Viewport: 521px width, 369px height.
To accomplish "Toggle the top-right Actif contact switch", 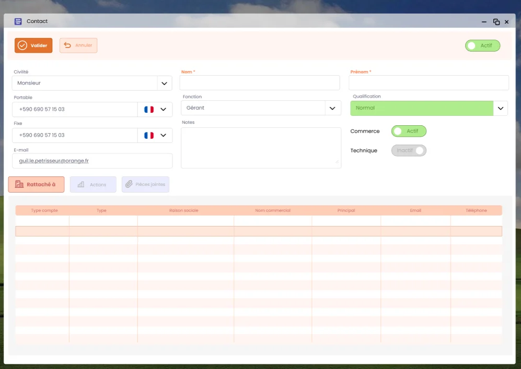I will (482, 46).
